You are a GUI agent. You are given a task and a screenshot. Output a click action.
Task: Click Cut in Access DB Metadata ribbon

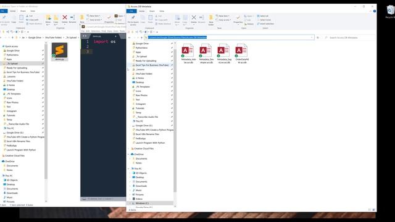coord(159,16)
